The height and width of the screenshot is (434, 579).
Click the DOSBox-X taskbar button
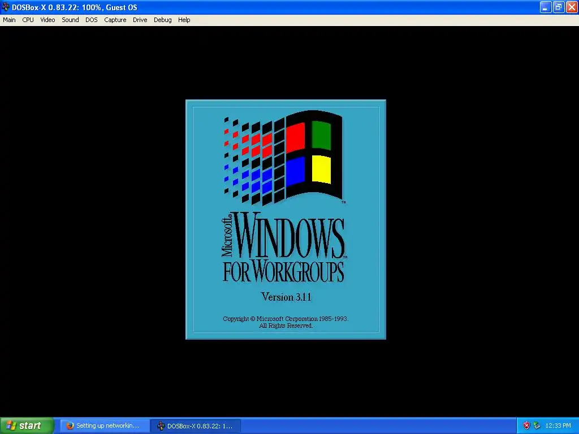[x=196, y=426]
